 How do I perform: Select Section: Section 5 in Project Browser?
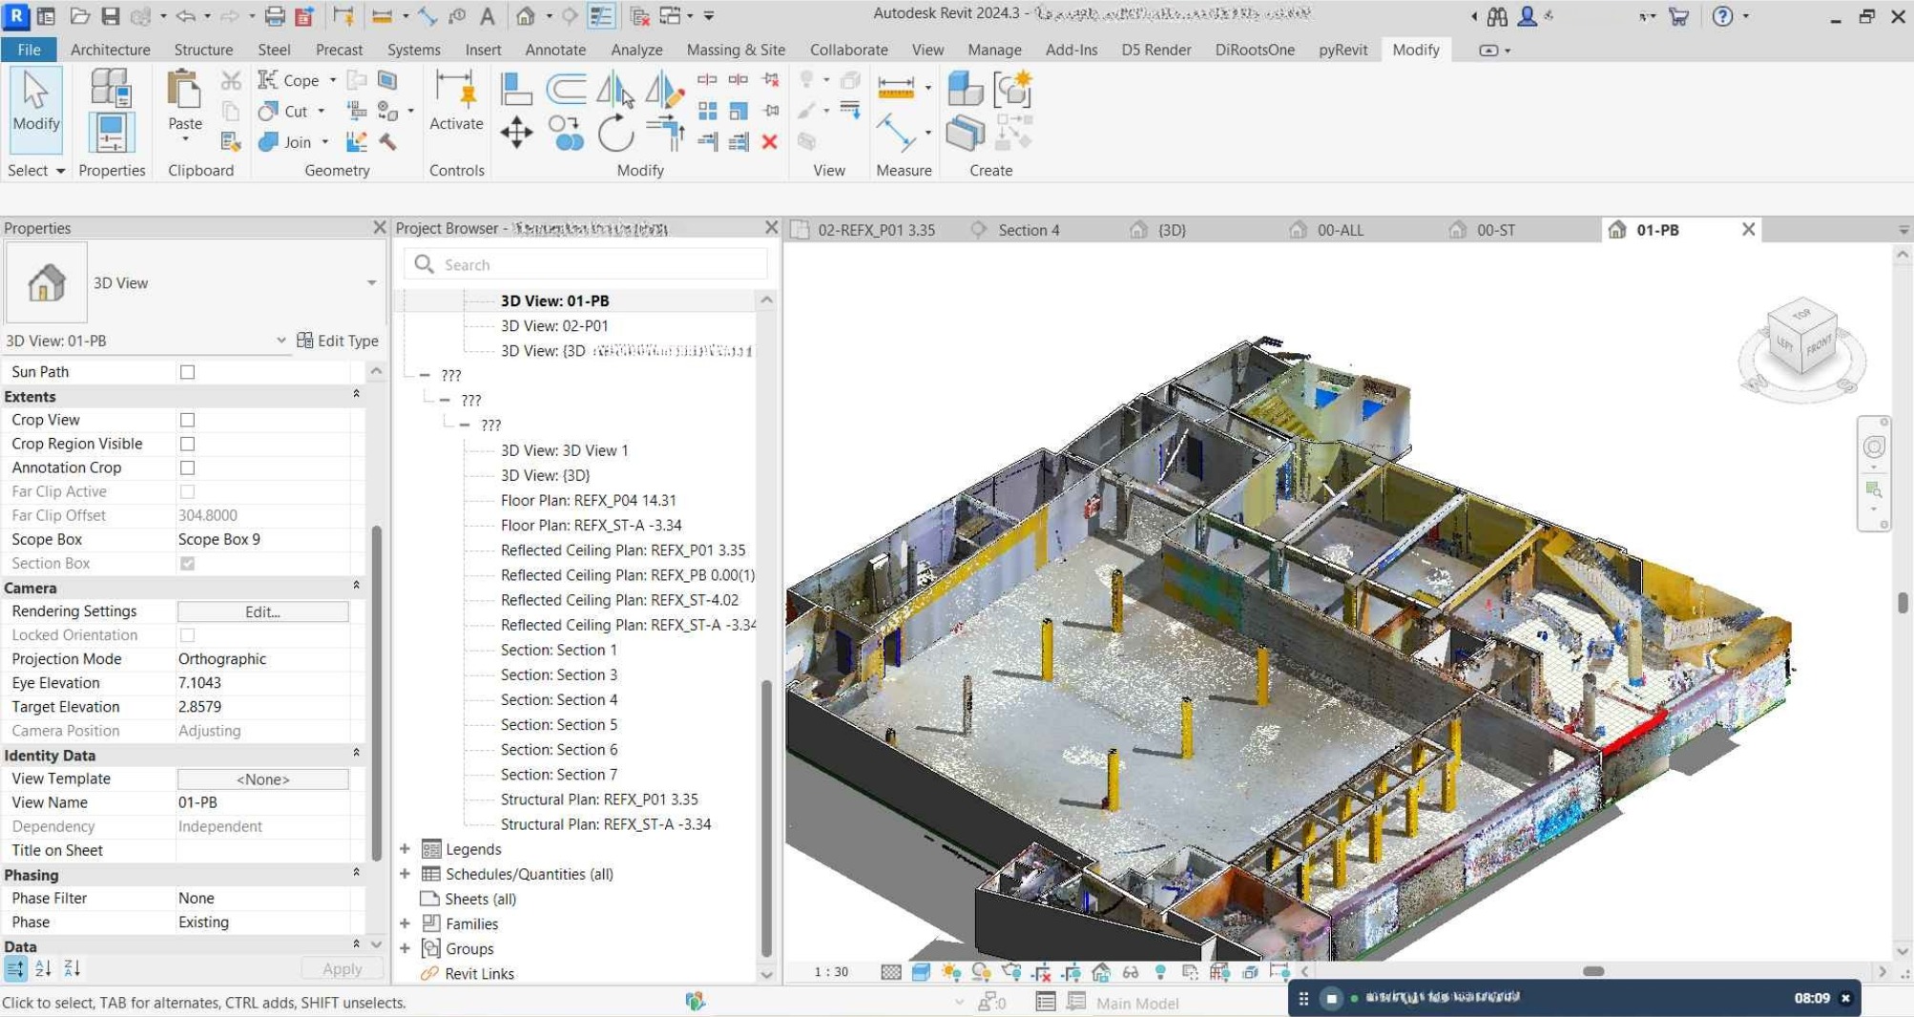tap(558, 725)
